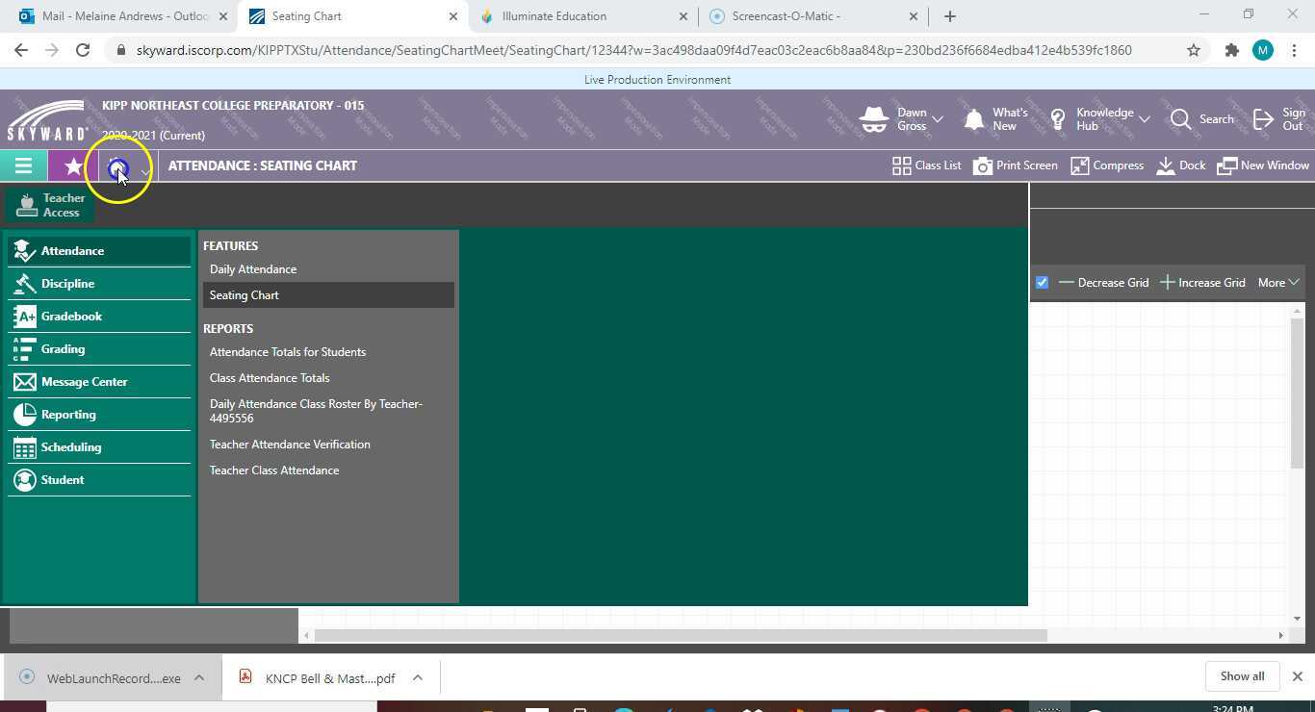
Task: Open the Message Center envelope icon
Action: [x=24, y=381]
